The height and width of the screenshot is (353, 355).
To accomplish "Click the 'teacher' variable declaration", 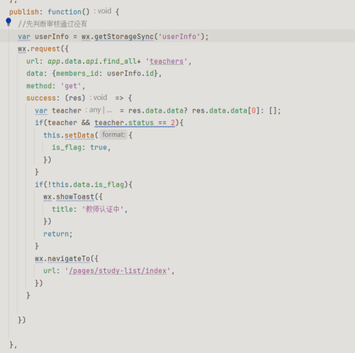I will coord(67,110).
